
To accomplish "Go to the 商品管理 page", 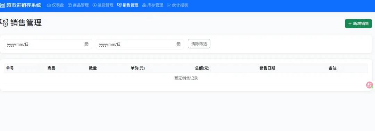I will [78, 5].
